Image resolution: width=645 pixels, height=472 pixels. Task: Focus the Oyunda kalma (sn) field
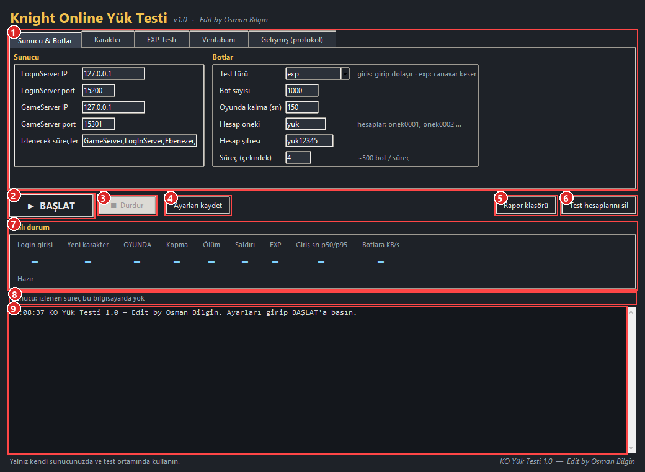click(301, 107)
